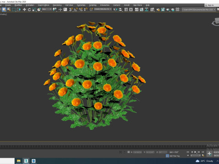Image resolution: width=219 pixels, height=164 pixels.
Task: Open the Civil View menu
Action: pyautogui.click(x=69, y=5)
